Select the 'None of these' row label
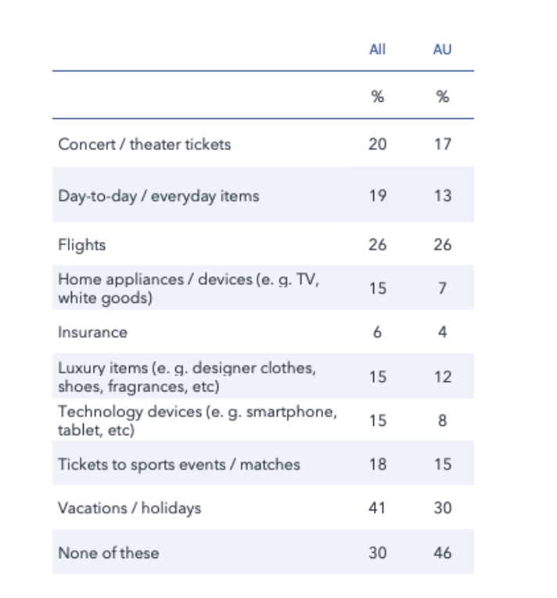The height and width of the screenshot is (598, 557). click(108, 553)
